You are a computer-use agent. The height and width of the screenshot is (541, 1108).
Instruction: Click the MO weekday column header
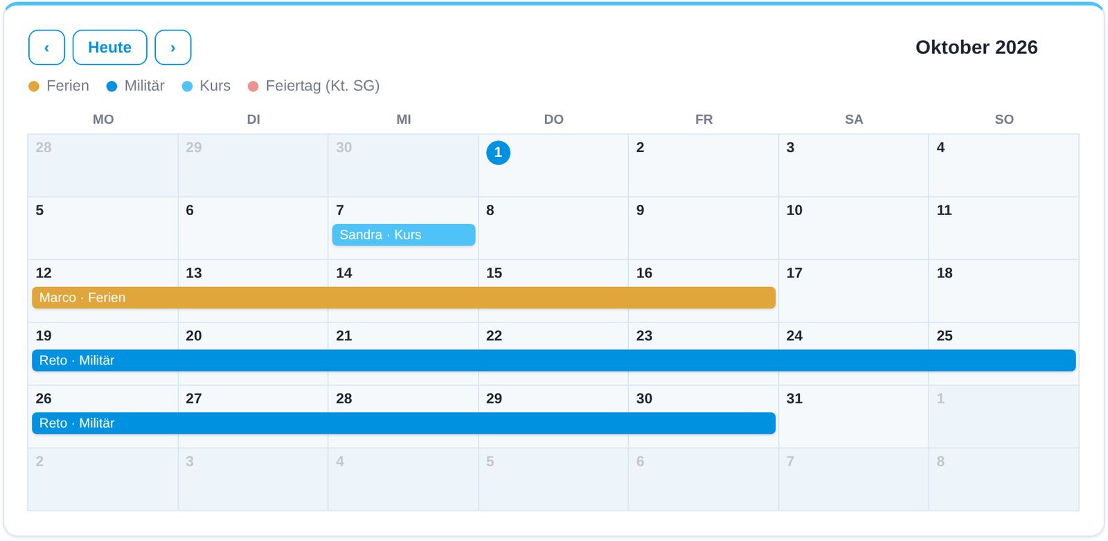point(103,119)
